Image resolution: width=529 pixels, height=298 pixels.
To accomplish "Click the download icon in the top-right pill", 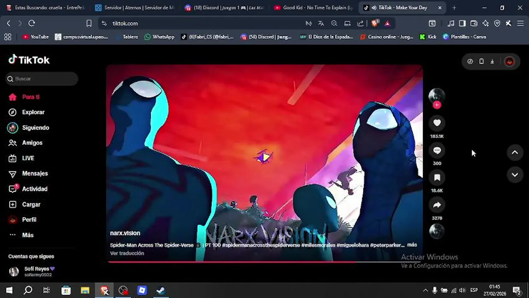I will pos(492,62).
